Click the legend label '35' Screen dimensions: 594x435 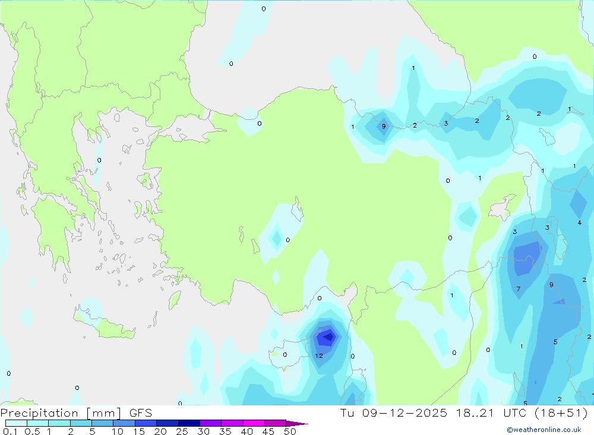(225, 431)
